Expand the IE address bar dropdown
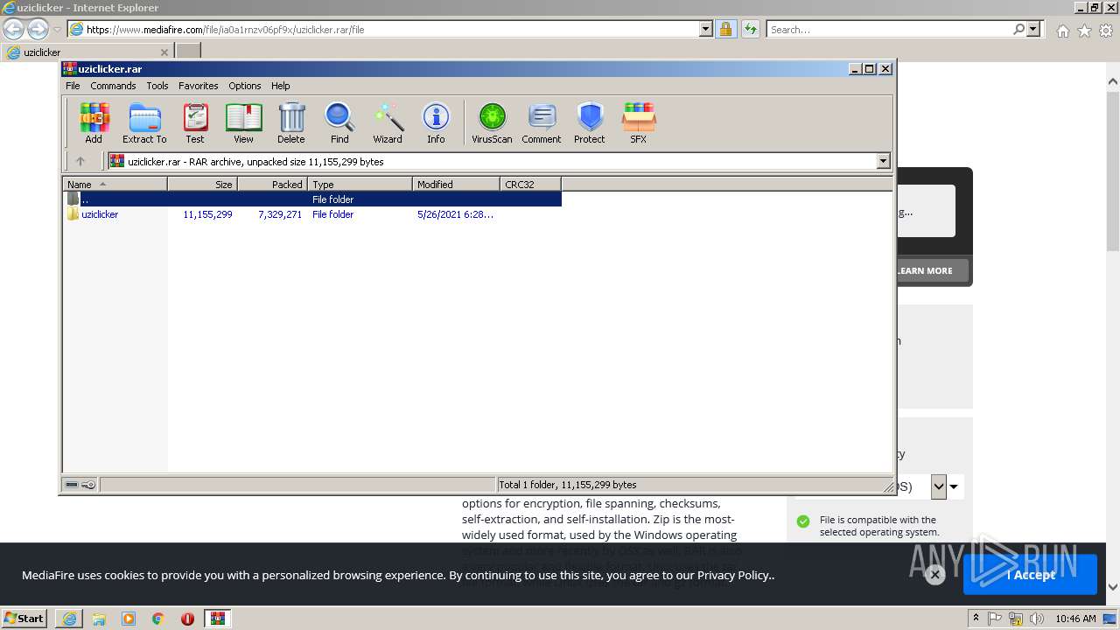Image resolution: width=1120 pixels, height=630 pixels. click(706, 29)
